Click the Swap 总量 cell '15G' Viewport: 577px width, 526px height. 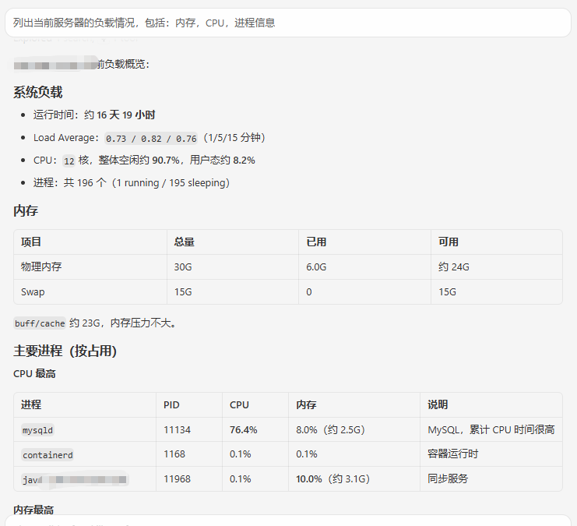click(183, 292)
